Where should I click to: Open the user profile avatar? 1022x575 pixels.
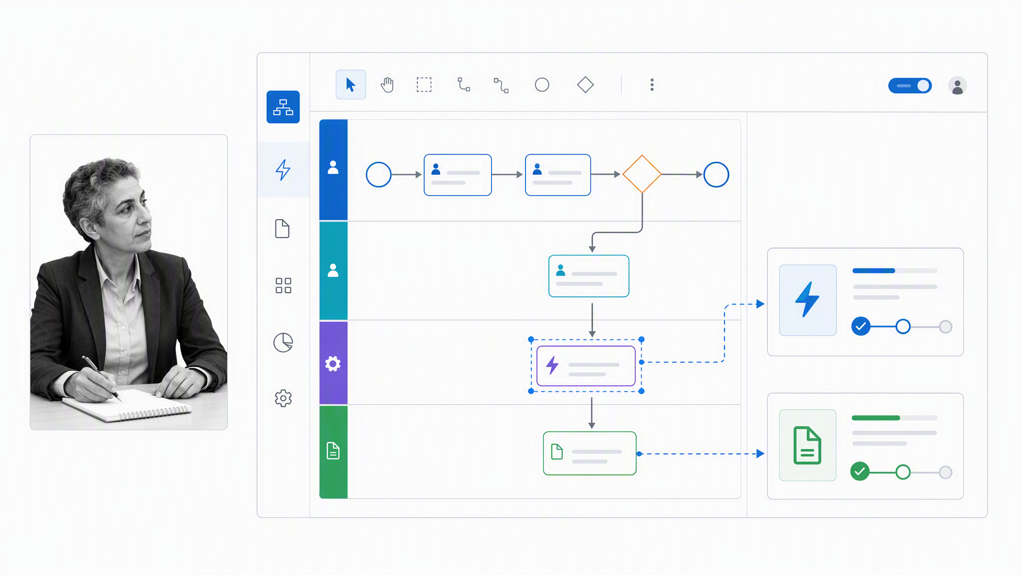957,86
